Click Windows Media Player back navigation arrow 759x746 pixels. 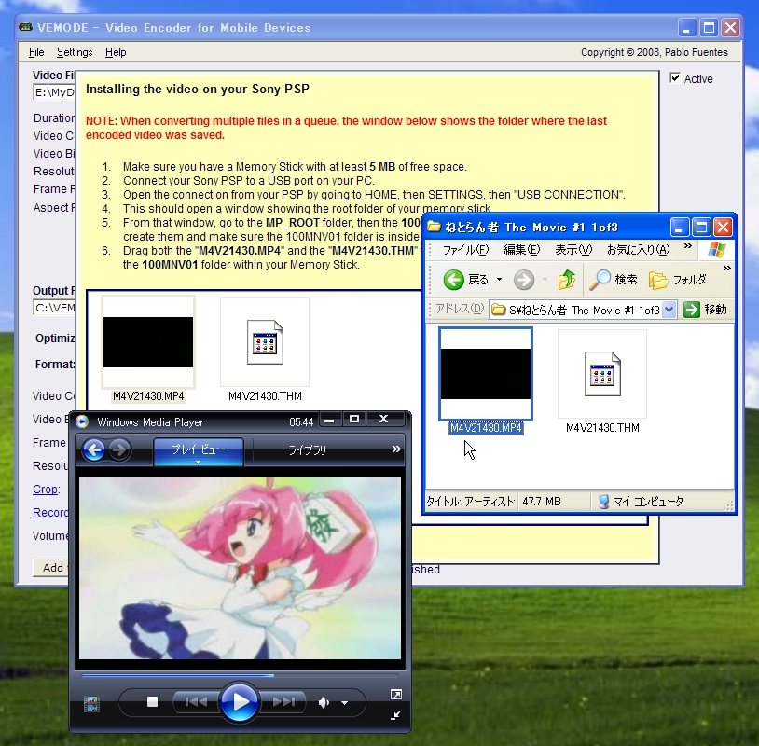[x=94, y=449]
